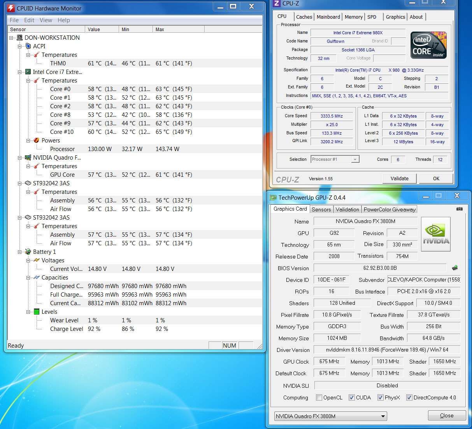Click the GPU-Z screenshot camera icon
Screen dimensions: 472x429
pos(460,209)
